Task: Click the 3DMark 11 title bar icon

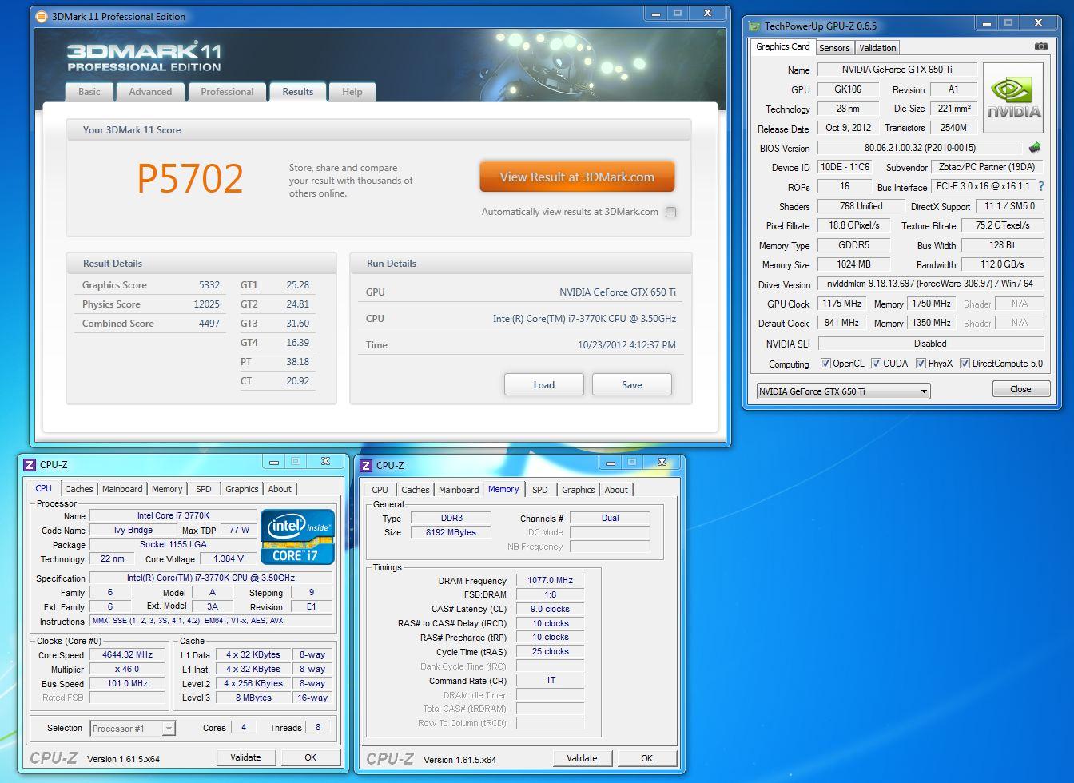Action: (42, 16)
